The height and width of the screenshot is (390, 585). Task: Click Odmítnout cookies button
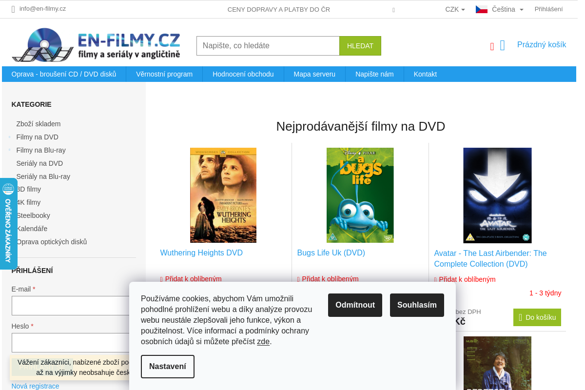click(355, 305)
